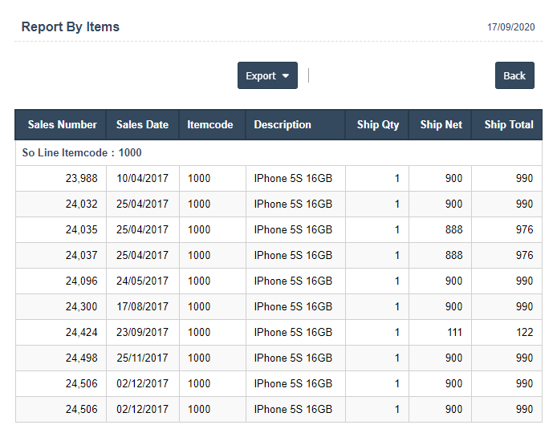Click sales date 25/11/2017 cell
Image resolution: width=557 pixels, height=429 pixels.
[x=142, y=358]
